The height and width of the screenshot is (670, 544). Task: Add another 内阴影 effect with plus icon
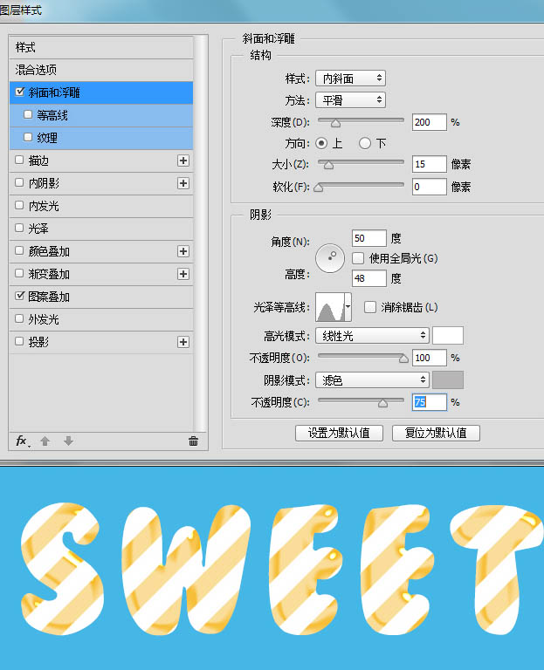pyautogui.click(x=183, y=183)
